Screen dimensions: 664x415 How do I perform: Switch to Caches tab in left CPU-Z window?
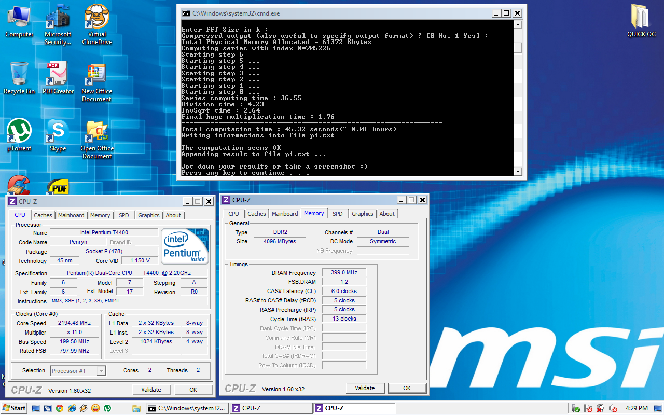click(43, 215)
